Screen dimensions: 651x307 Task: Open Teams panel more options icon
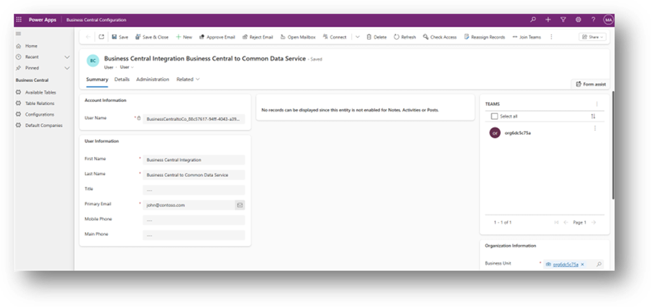point(597,104)
